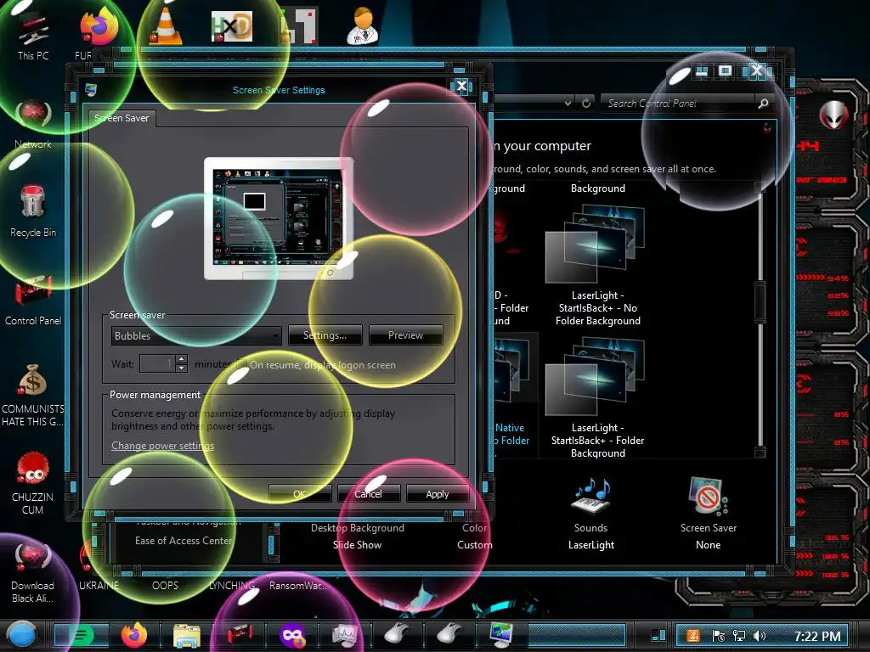Open the red fuzzy CHUZZIN desktop icon
870x652 pixels.
click(33, 483)
